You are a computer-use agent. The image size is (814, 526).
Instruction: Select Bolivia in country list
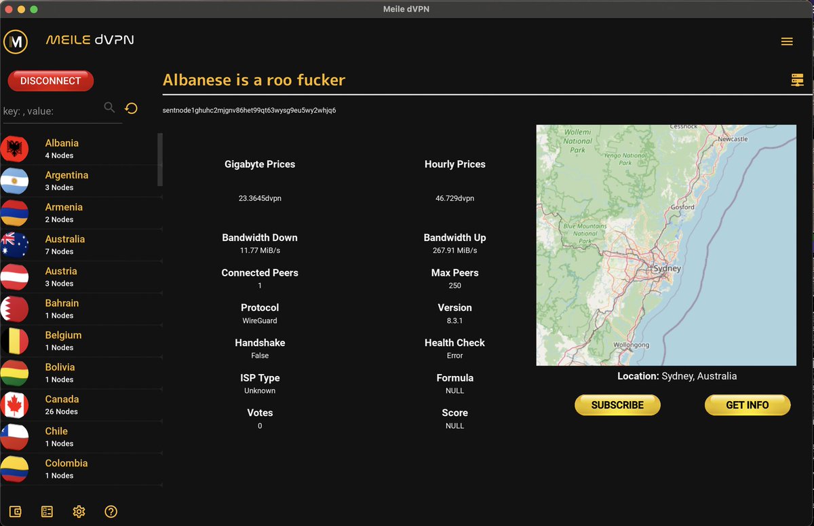click(x=60, y=367)
